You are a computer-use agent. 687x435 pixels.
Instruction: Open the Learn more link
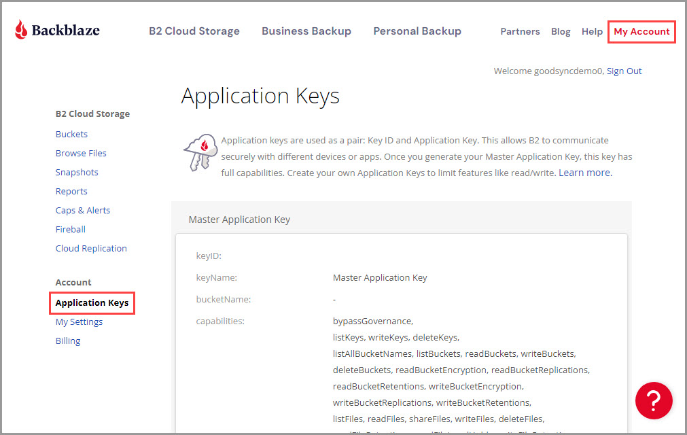[x=585, y=173]
